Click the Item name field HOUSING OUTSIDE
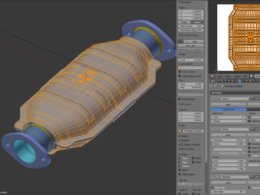This screenshot has height=195, width=260. [193, 131]
